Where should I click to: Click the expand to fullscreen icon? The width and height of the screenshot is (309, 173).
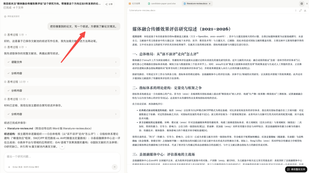[300, 11]
